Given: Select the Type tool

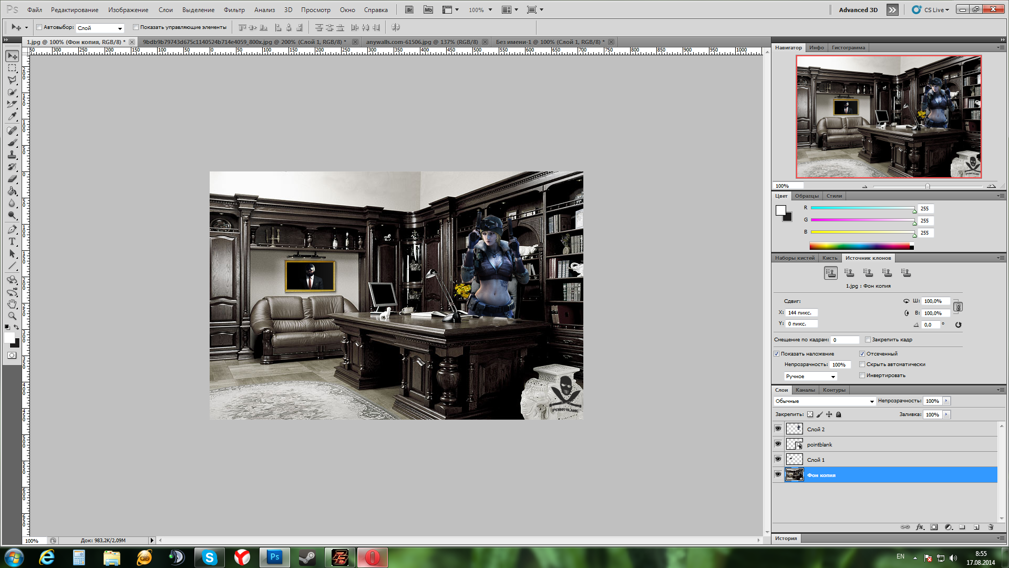Looking at the screenshot, I should (x=12, y=241).
